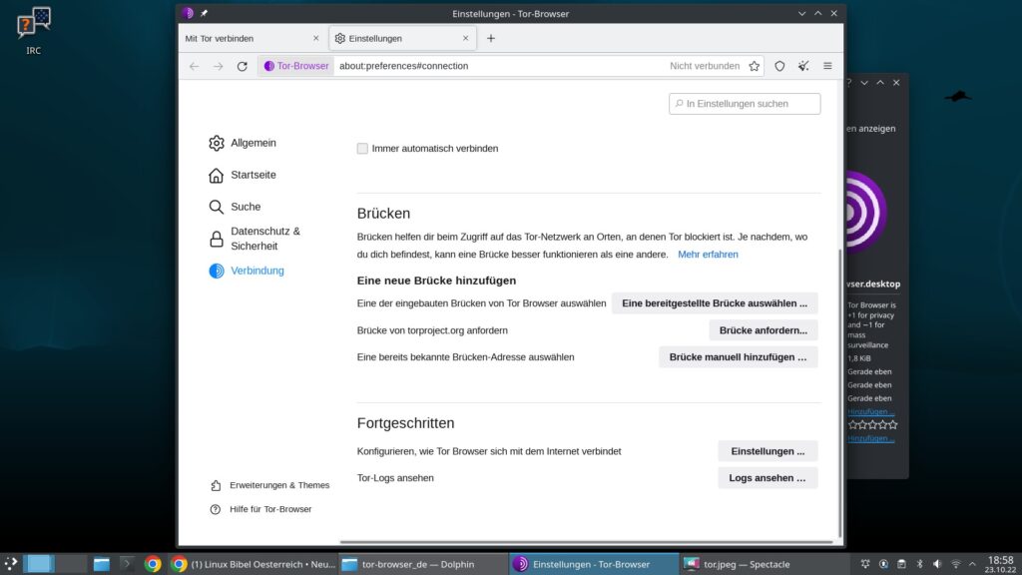Screen dimensions: 1022x575
Task: Open a new tab with the plus button
Action: pos(491,39)
